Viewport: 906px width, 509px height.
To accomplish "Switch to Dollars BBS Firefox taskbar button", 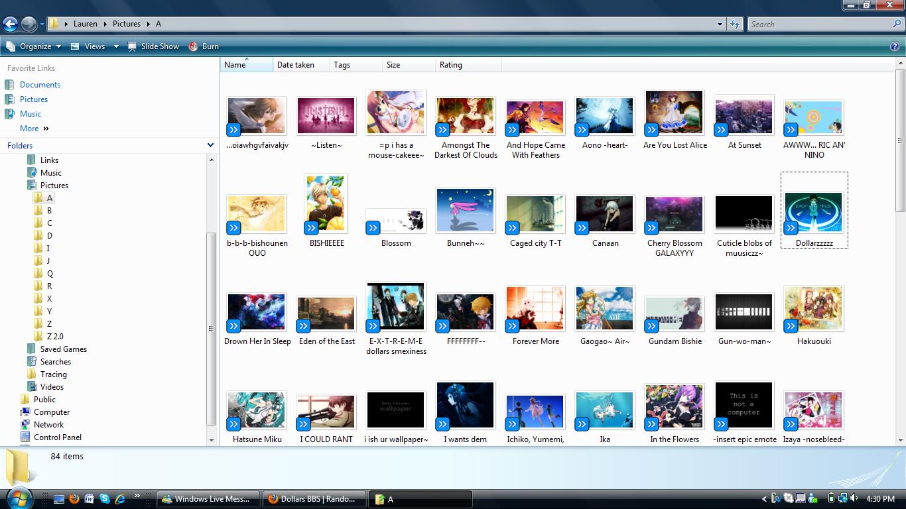I will pyautogui.click(x=314, y=499).
